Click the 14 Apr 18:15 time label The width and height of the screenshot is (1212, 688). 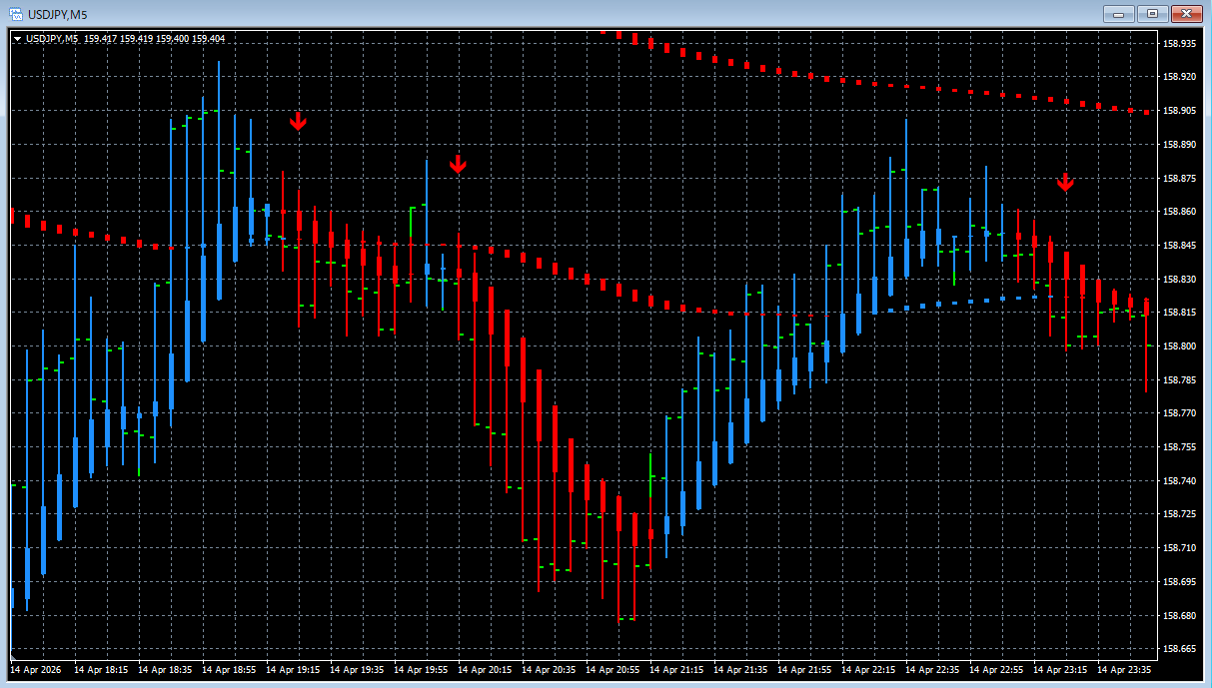tap(101, 670)
